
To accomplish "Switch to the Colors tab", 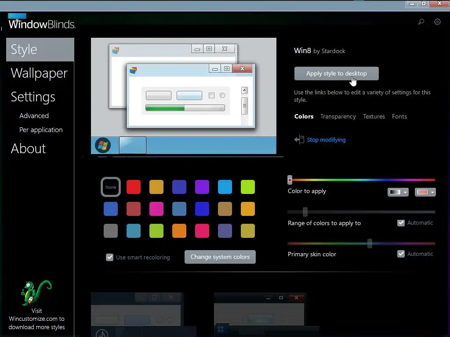I will (x=304, y=117).
